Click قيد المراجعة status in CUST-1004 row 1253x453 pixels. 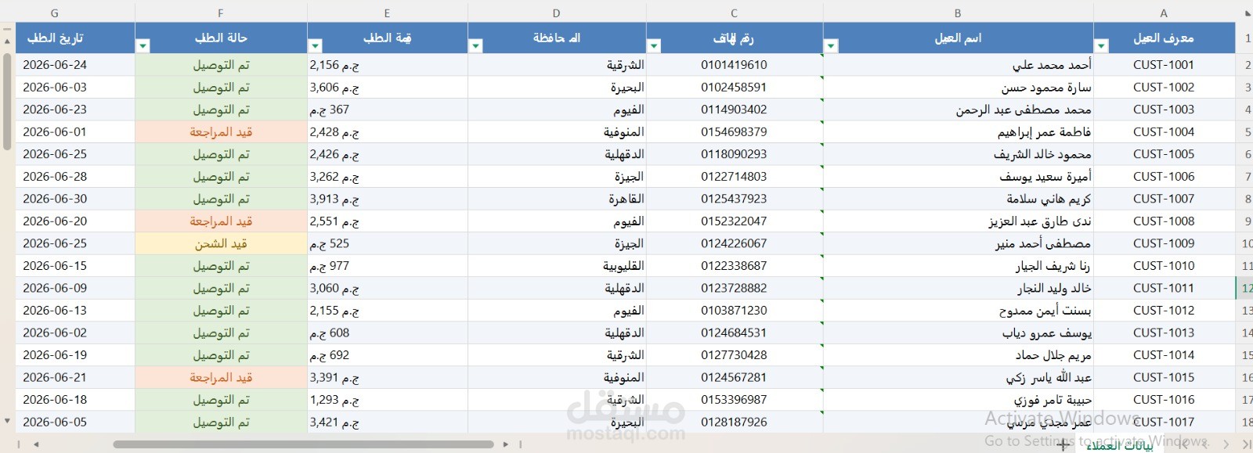coord(221,131)
